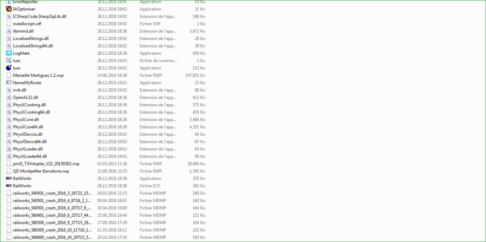Click the type text Fichier de comma...
The height and width of the screenshot is (242, 486).
158,60
